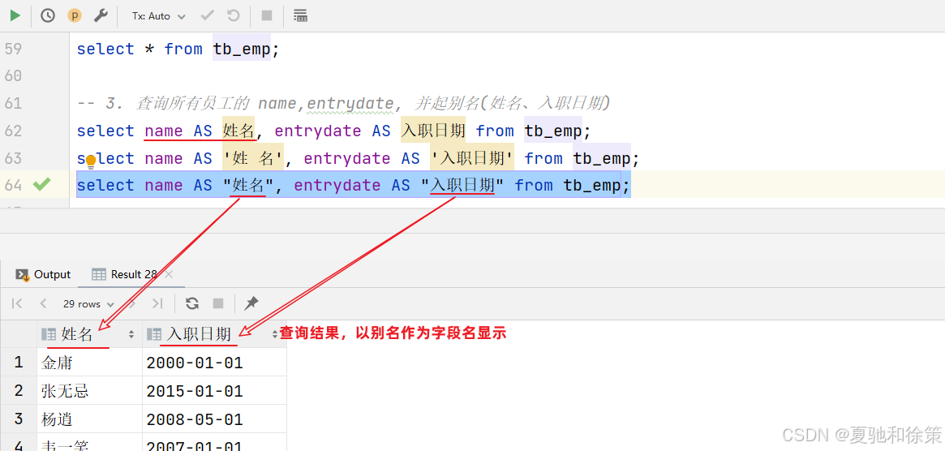Open the 29 rows page size dropdown

tap(88, 304)
